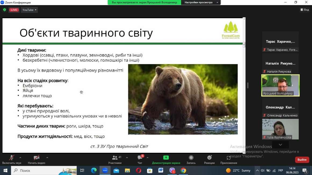
Task: Click the volume speaker tray icon
Action: point(263,170)
